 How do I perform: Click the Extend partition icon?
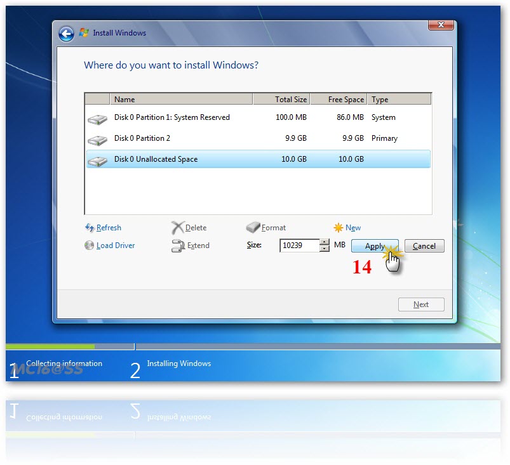point(178,246)
